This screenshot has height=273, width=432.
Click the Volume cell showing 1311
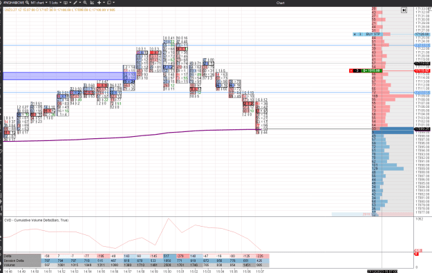pos(102,265)
